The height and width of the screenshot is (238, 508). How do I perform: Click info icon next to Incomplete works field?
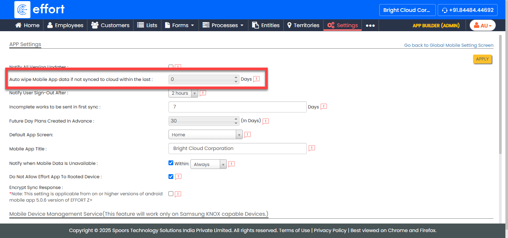click(x=324, y=107)
